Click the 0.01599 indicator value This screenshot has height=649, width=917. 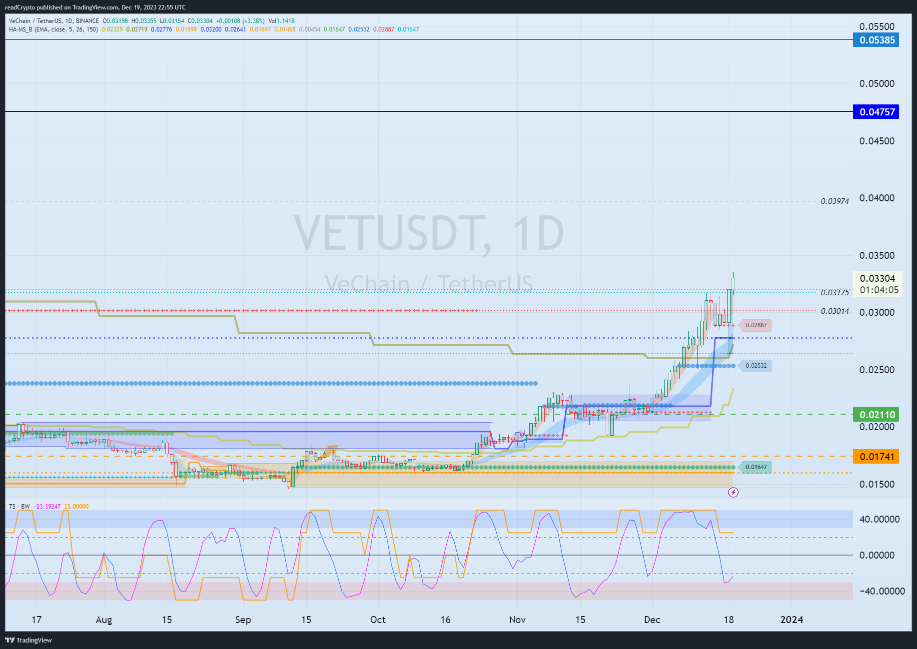pyautogui.click(x=186, y=29)
